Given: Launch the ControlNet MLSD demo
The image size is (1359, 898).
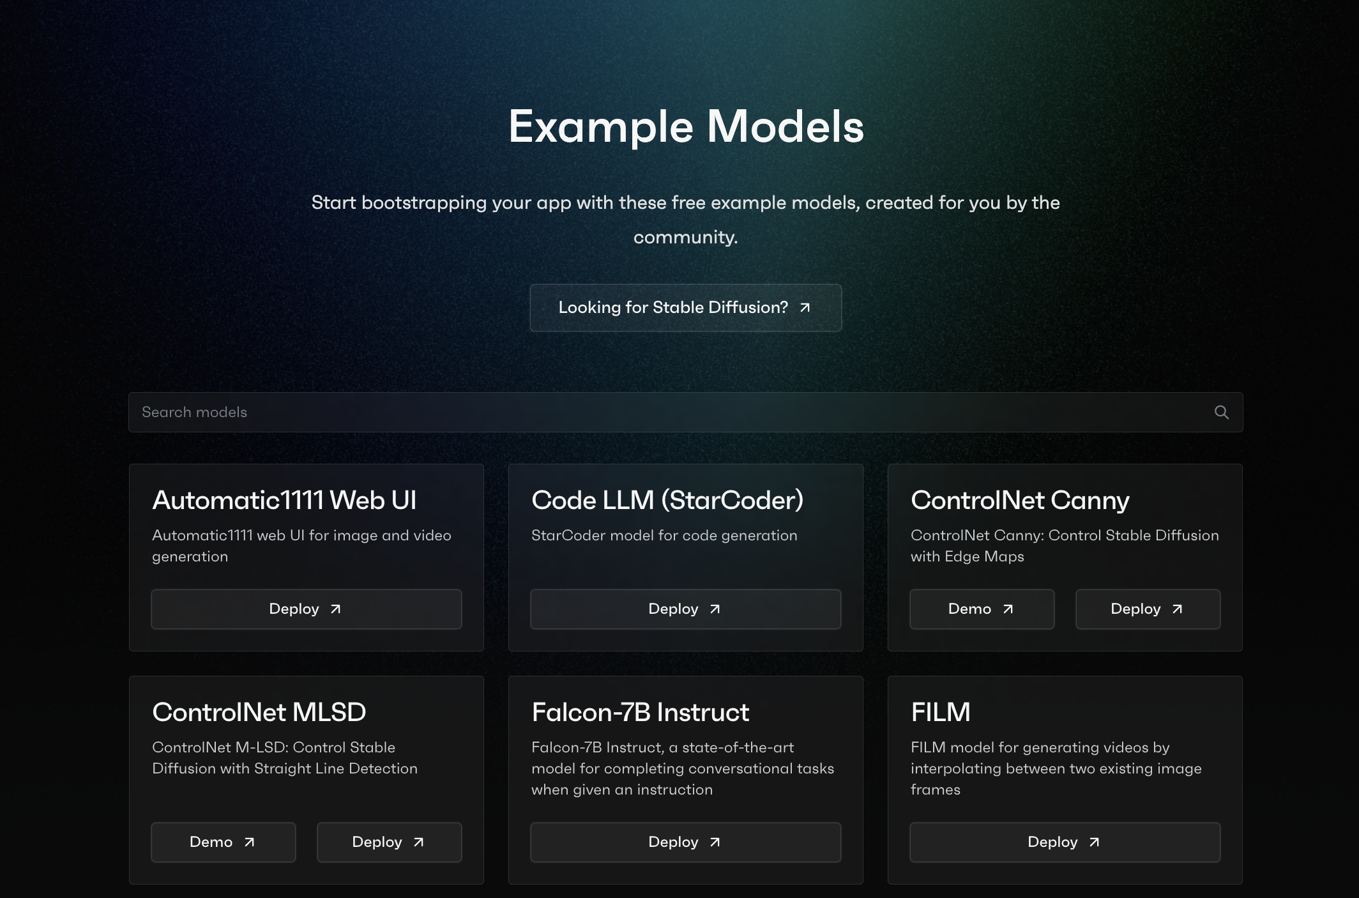Looking at the screenshot, I should pos(223,842).
